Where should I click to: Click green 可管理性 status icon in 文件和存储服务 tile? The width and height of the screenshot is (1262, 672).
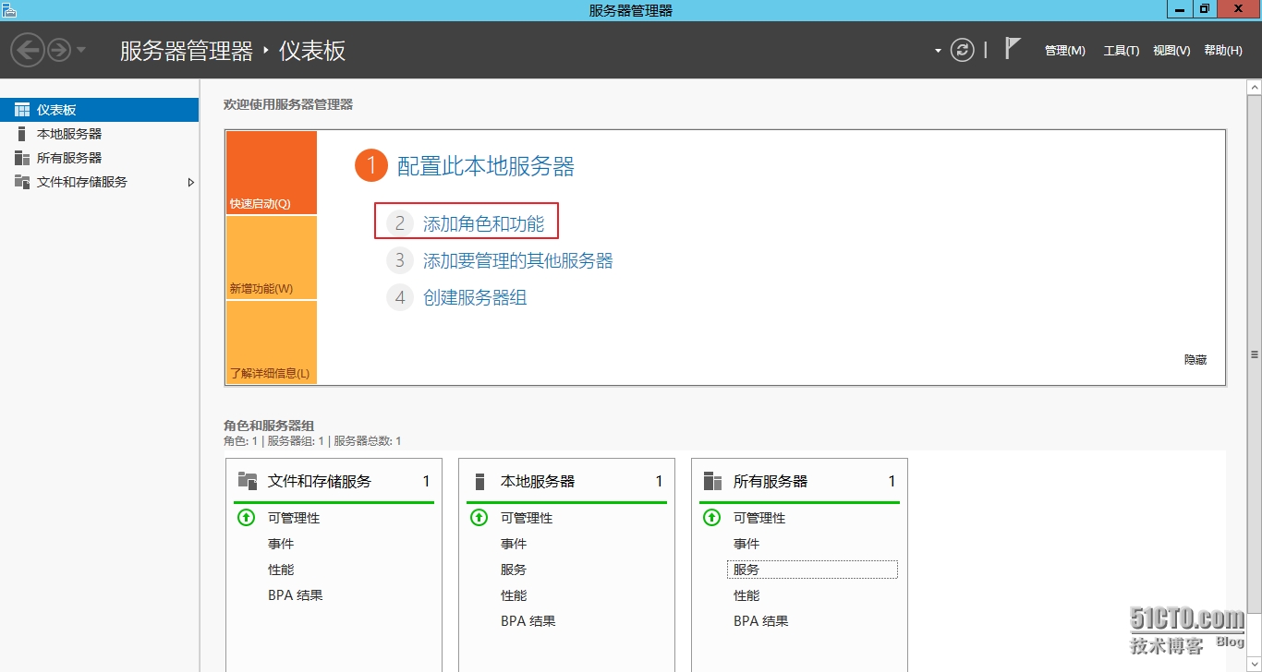click(246, 518)
